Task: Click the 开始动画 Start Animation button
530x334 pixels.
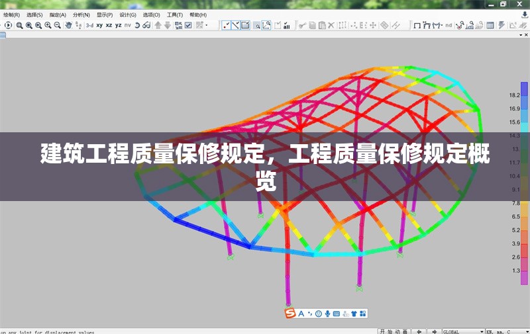Action: point(394,331)
